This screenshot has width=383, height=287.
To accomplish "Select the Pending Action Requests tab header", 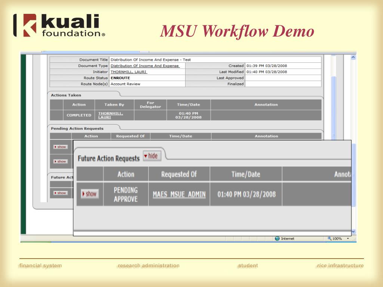I will tap(77, 129).
